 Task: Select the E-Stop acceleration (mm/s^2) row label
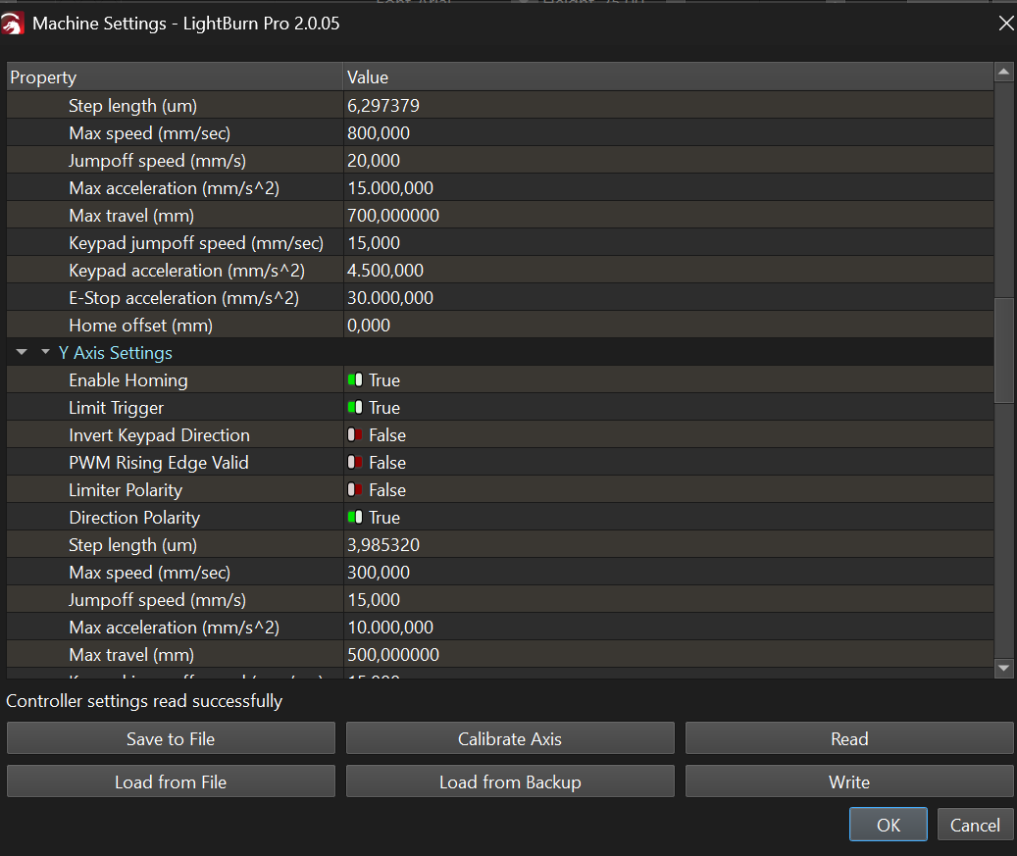183,298
